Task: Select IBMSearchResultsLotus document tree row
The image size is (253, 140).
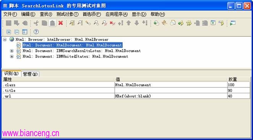Action: [x=82, y=51]
